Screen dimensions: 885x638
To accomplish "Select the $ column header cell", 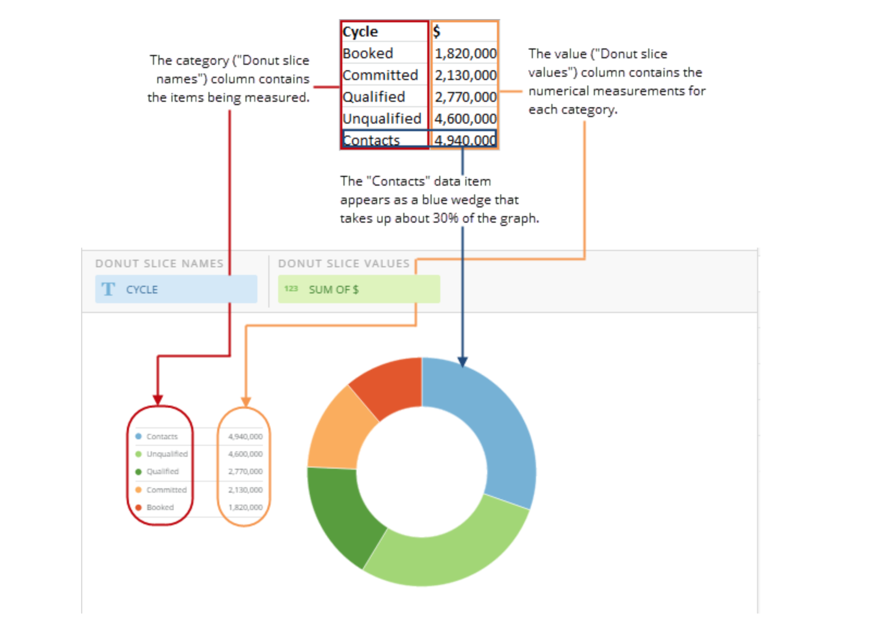I will 464,32.
